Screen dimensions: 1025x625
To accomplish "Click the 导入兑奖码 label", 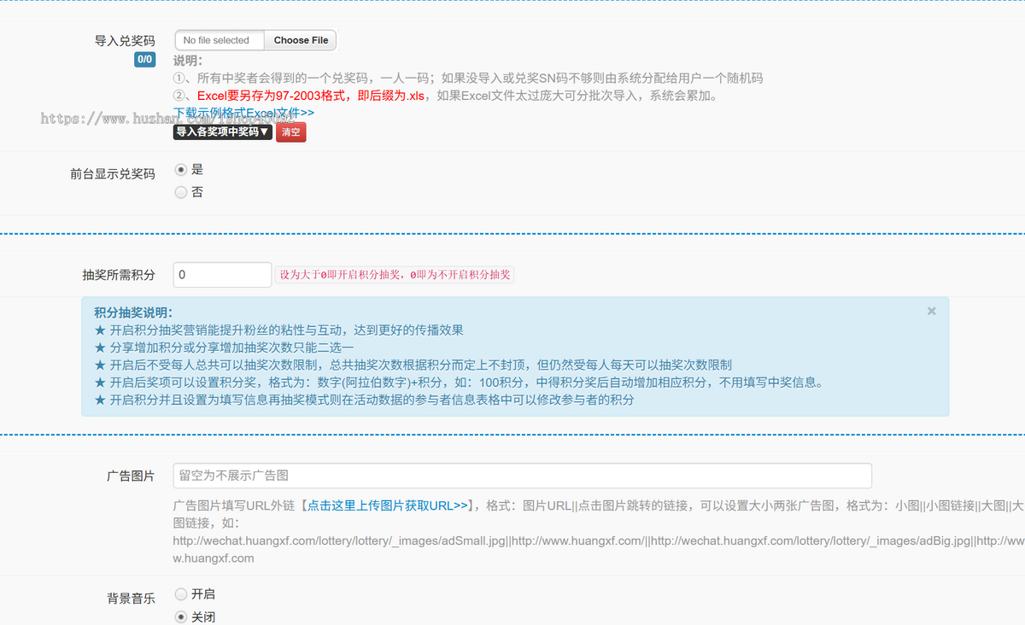I will pos(125,40).
